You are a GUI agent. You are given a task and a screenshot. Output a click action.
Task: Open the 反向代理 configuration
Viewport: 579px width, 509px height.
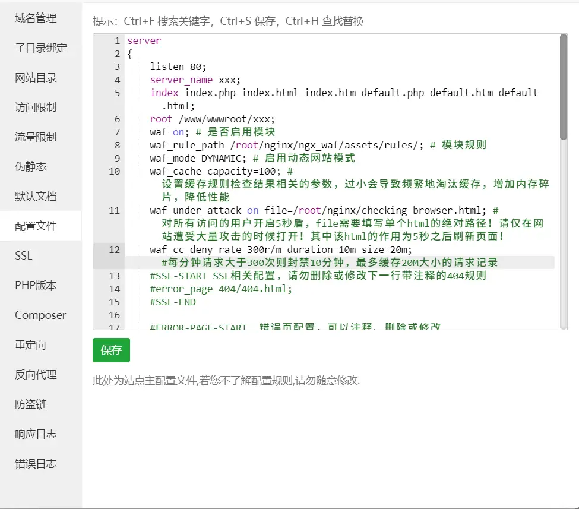[36, 374]
